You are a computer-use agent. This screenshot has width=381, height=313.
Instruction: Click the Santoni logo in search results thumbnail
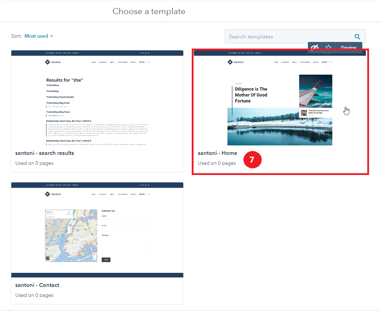click(47, 62)
